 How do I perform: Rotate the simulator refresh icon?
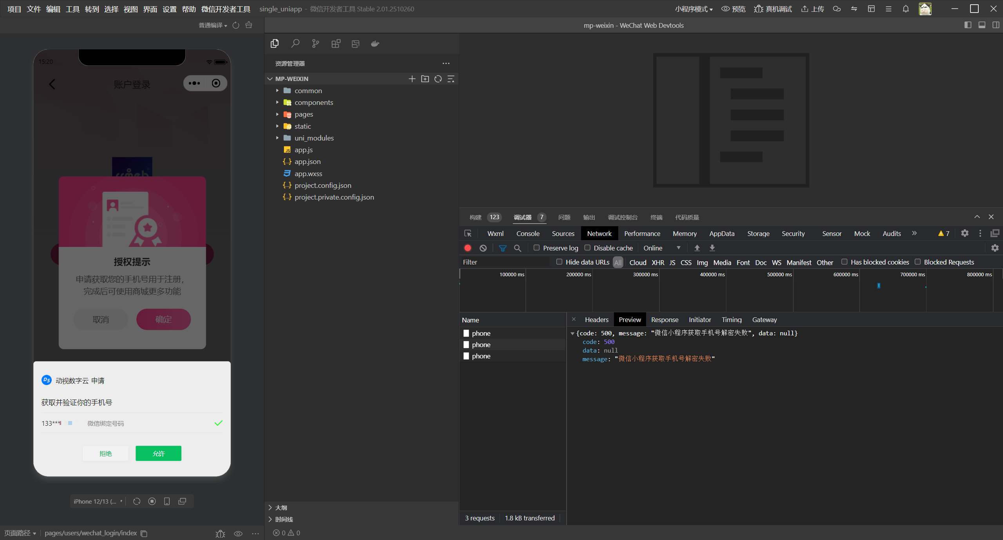[137, 502]
